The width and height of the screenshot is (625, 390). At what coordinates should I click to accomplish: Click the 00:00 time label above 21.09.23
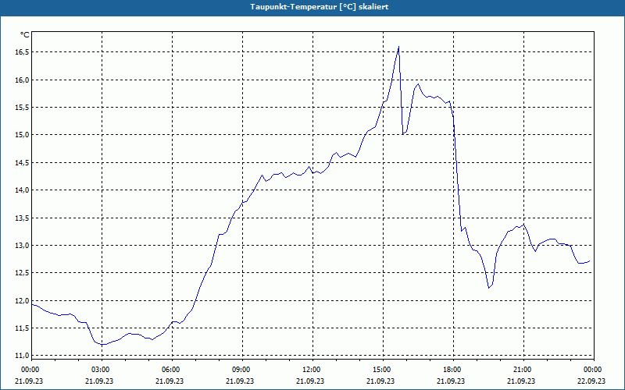[x=30, y=370]
